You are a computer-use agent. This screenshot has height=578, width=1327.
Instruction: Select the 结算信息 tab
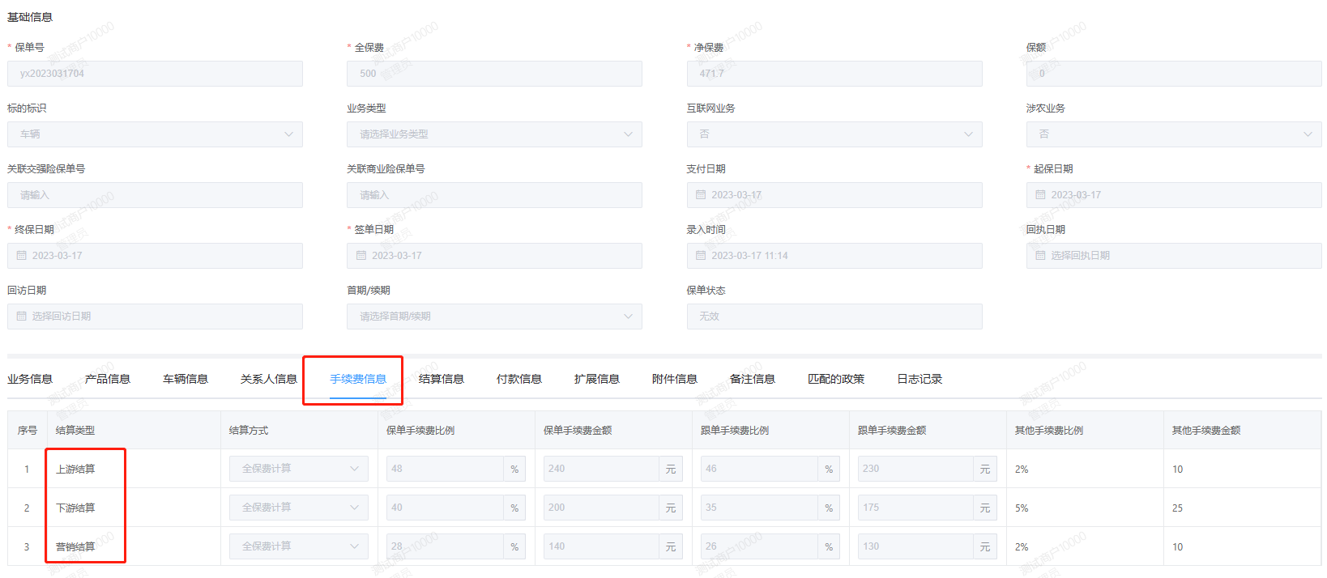click(x=442, y=379)
